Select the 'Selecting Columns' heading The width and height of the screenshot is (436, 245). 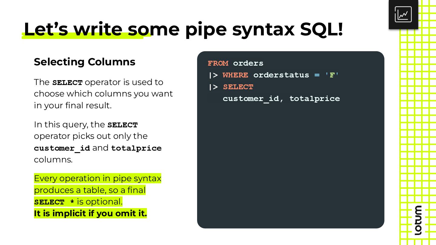point(84,62)
